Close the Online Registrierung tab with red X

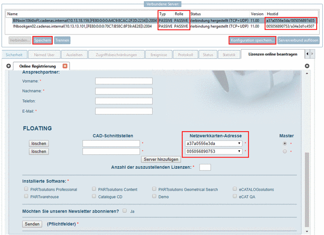pos(65,66)
